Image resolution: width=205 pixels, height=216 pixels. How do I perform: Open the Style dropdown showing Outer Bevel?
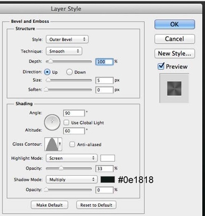[67, 39]
